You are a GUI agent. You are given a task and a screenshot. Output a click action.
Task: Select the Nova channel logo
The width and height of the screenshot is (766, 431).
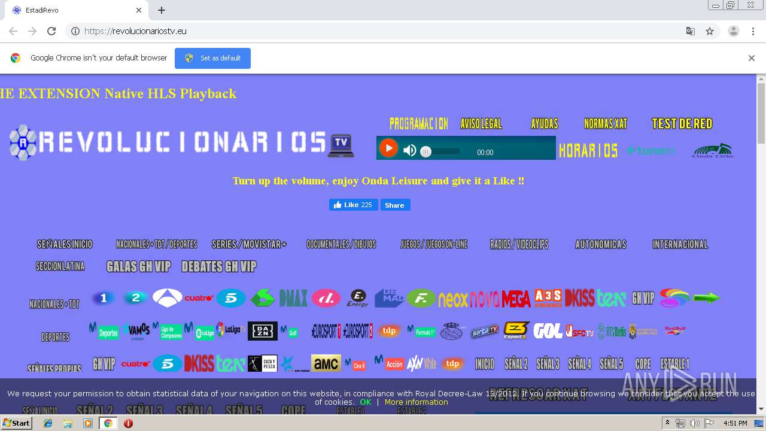click(485, 299)
